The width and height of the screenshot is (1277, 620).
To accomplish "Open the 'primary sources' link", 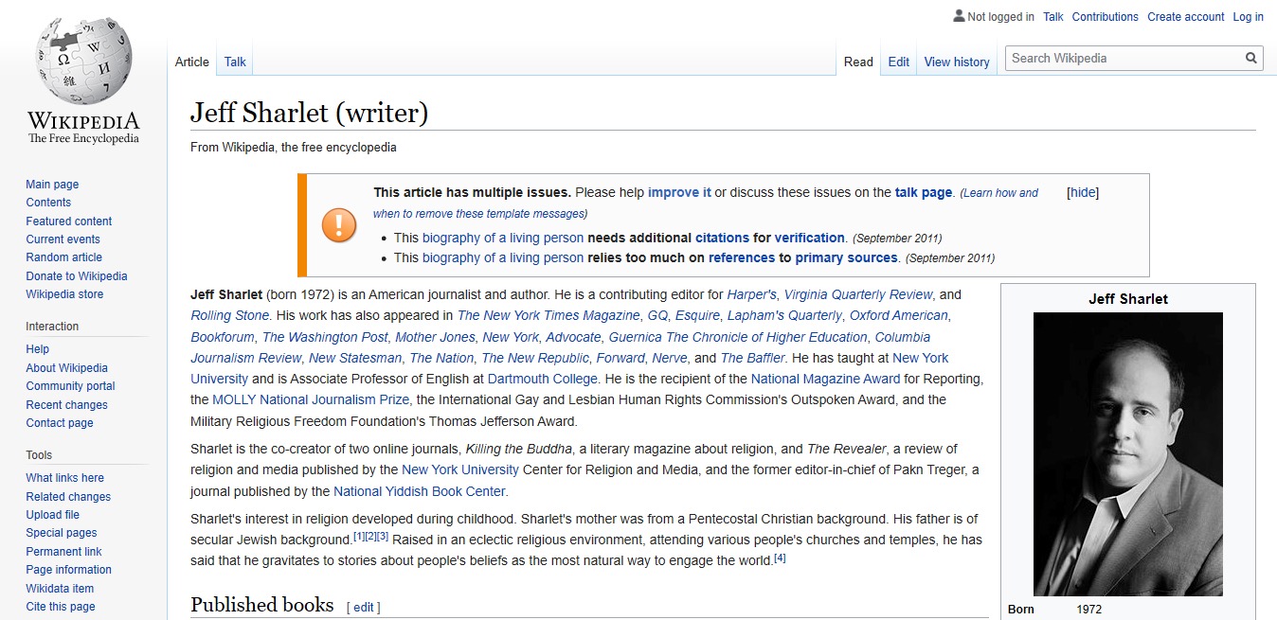I will tap(846, 257).
